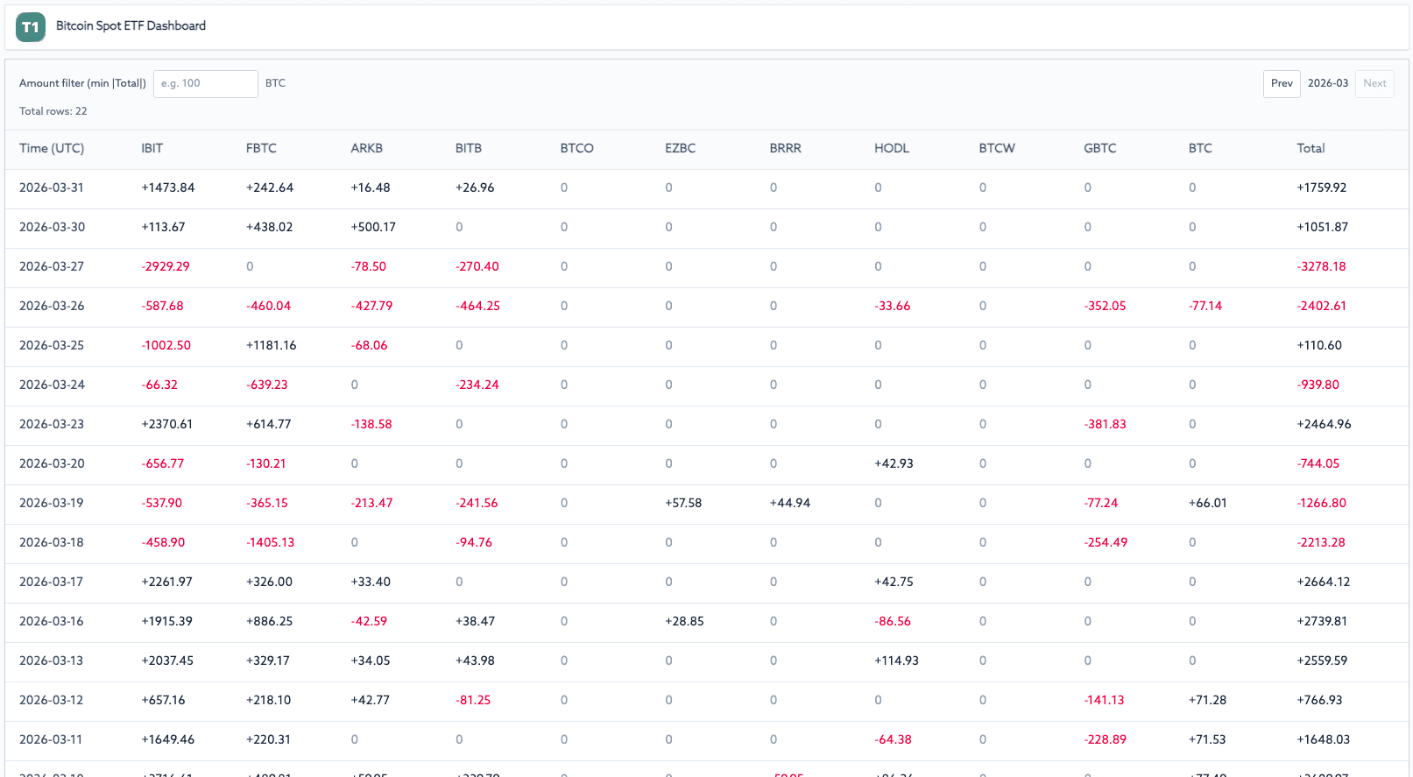This screenshot has width=1413, height=777.
Task: Click the 2026-03-11 date cell
Action: tap(52, 740)
